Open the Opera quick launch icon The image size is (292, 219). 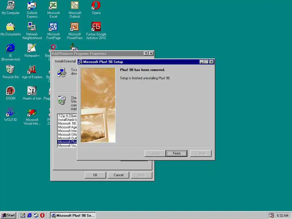42,215
